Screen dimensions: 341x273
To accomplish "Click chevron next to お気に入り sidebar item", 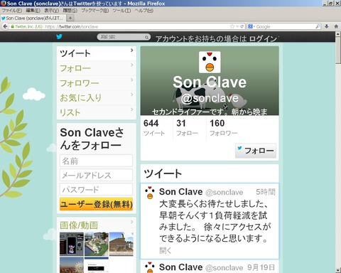I will (x=132, y=95).
